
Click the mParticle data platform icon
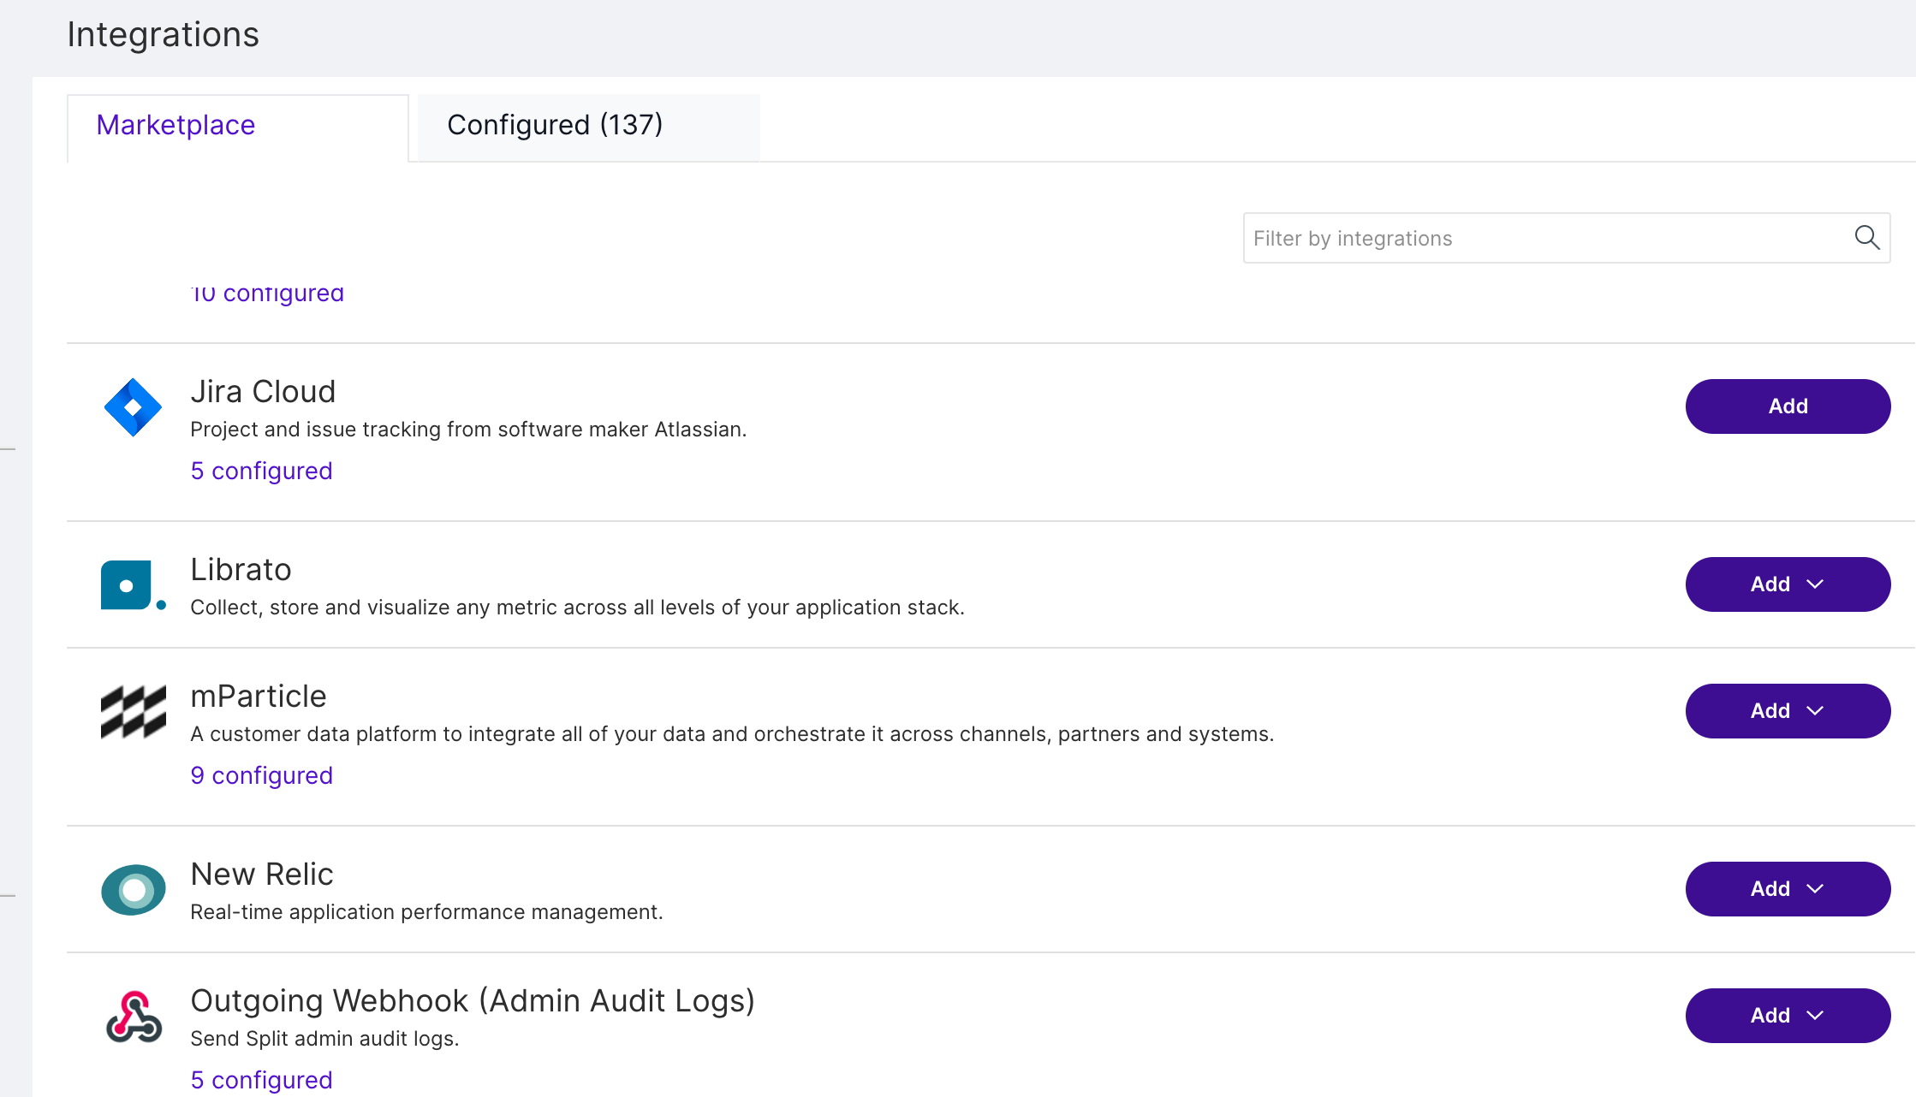[132, 710]
